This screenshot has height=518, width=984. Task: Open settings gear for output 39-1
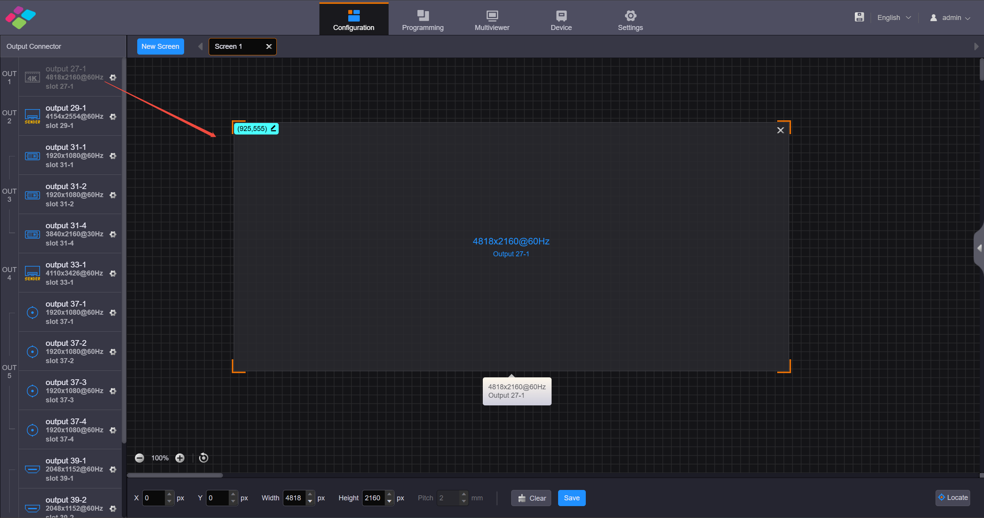click(x=113, y=470)
